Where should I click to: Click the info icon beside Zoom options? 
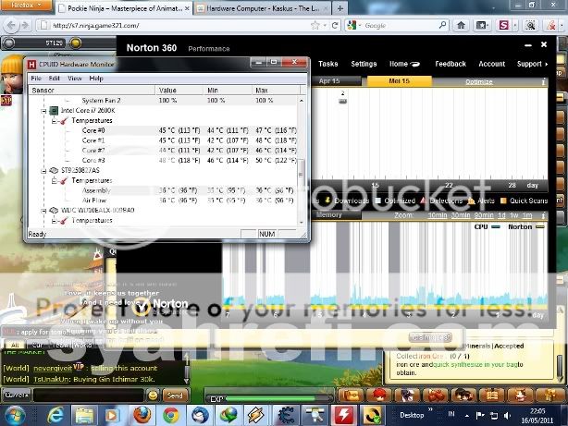543,215
